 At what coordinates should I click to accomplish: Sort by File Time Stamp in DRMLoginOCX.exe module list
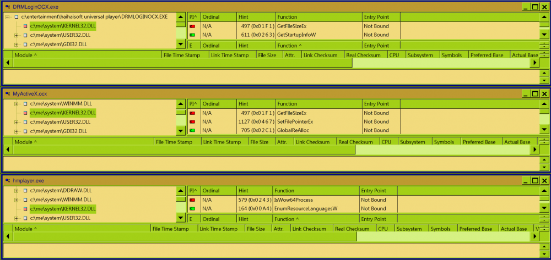point(186,55)
